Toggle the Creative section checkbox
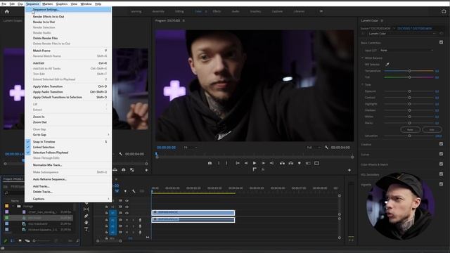 [441, 143]
